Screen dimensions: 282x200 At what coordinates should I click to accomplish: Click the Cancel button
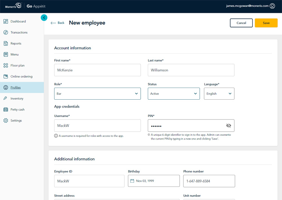tap(241, 23)
